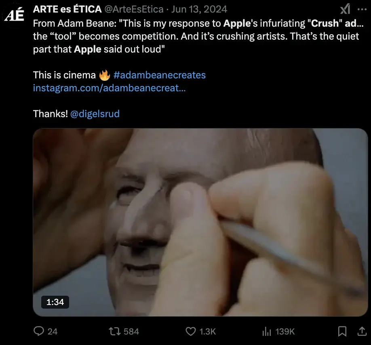Click the 1.3K likes count

[207, 331]
